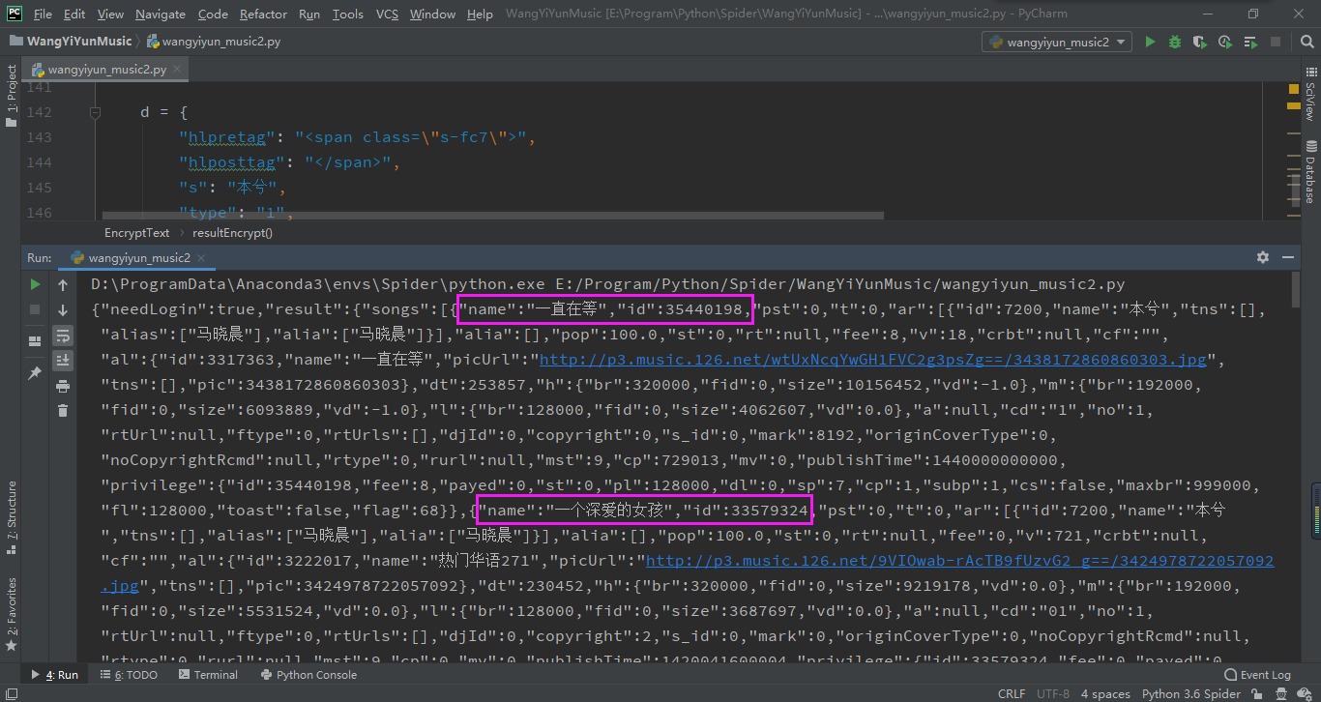Viewport: 1321px width, 702px height.
Task: Collapse the fold marker at line 142
Action: point(95,112)
